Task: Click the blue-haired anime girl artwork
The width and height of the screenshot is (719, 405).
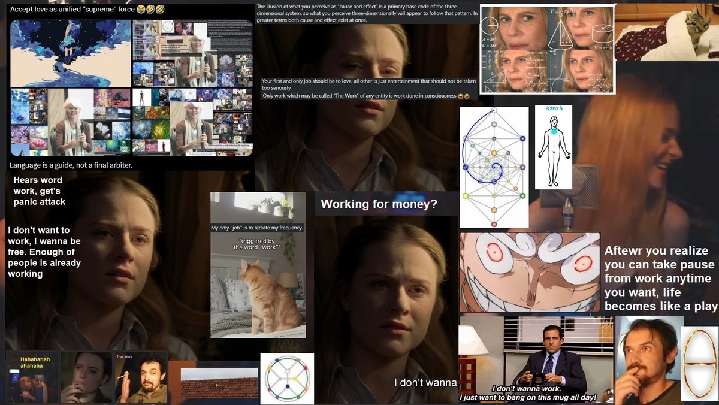Action: tap(71, 53)
